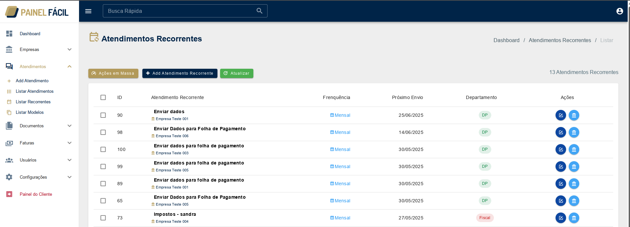
Task: Click the Fiscal department badge
Action: pos(485,218)
